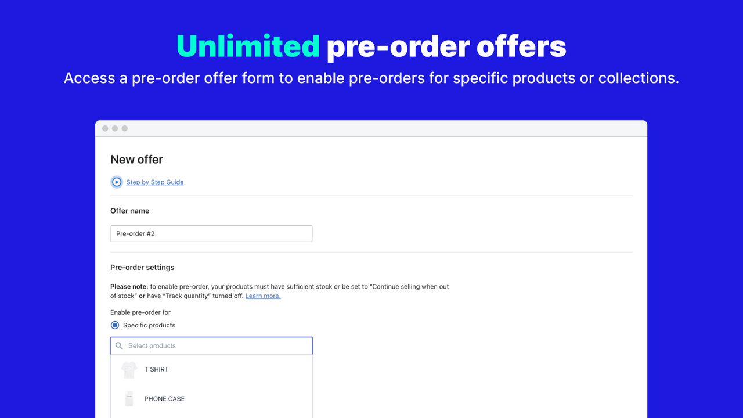Click the T shirt product thumbnail
The image size is (743, 418).
(129, 370)
